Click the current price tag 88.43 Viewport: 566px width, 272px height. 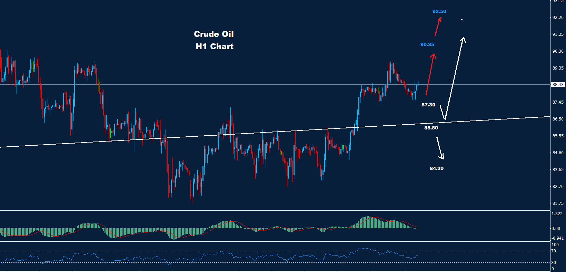pyautogui.click(x=558, y=85)
